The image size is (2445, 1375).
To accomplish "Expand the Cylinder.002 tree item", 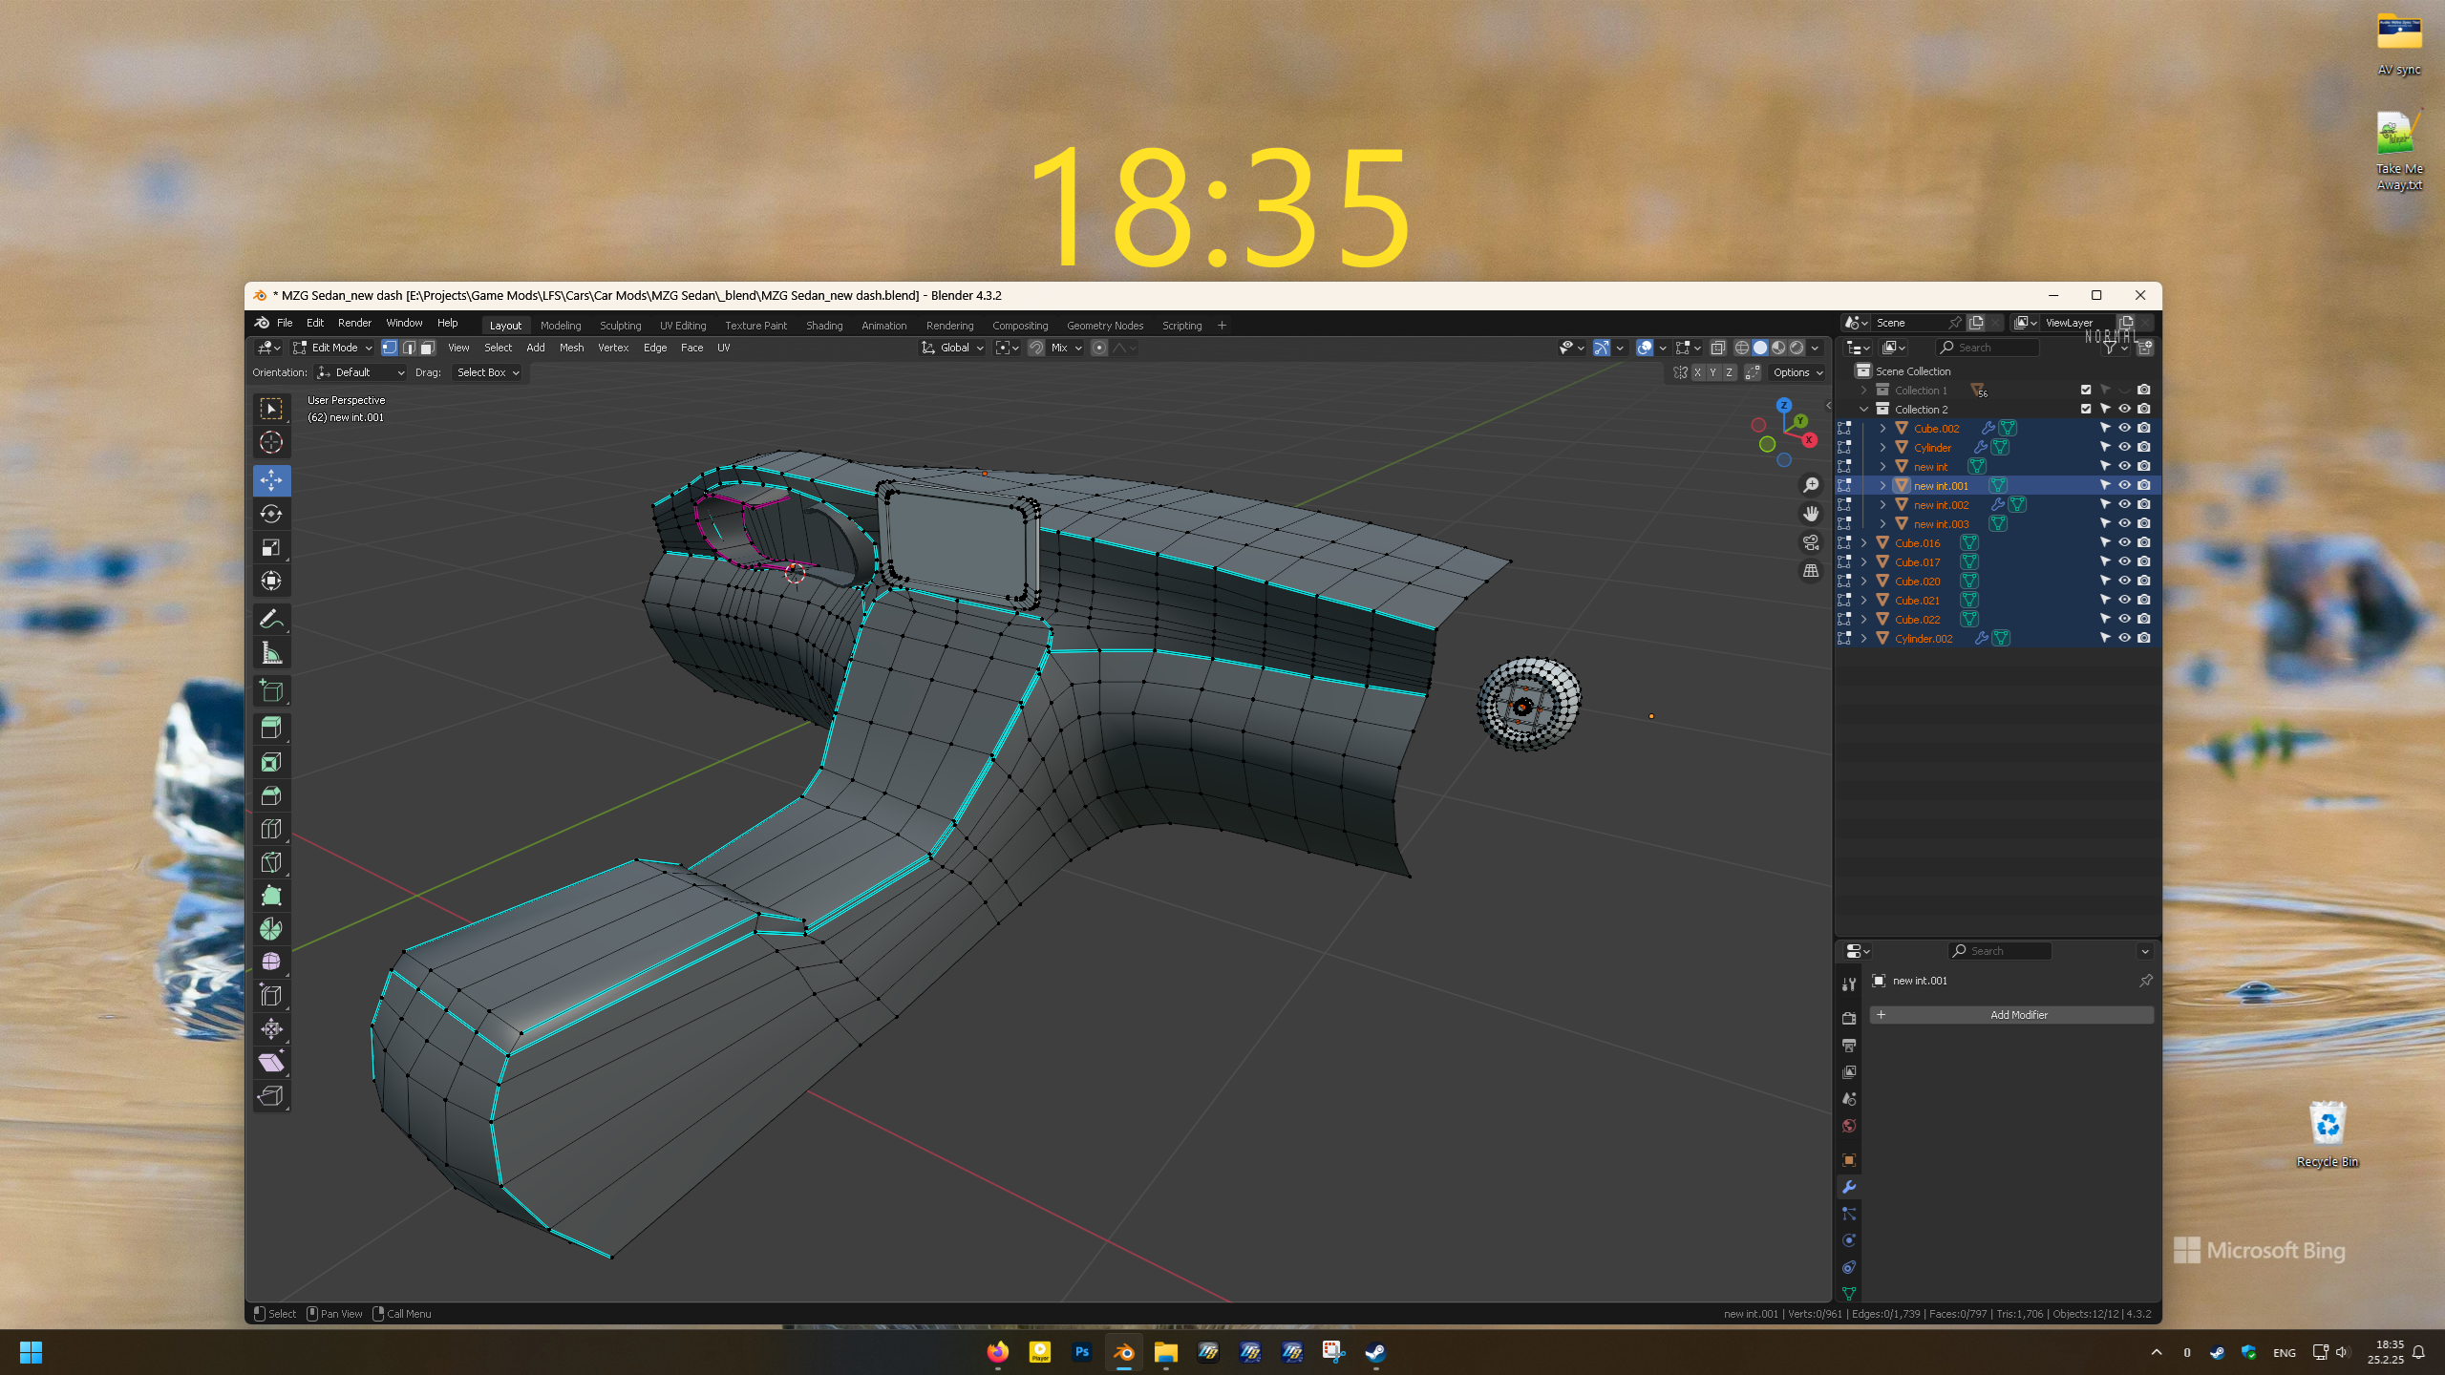I will click(x=1863, y=638).
